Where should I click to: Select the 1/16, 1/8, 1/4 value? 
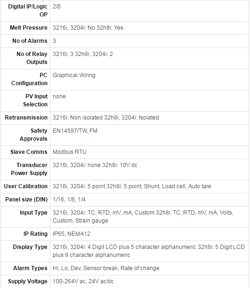69,200
